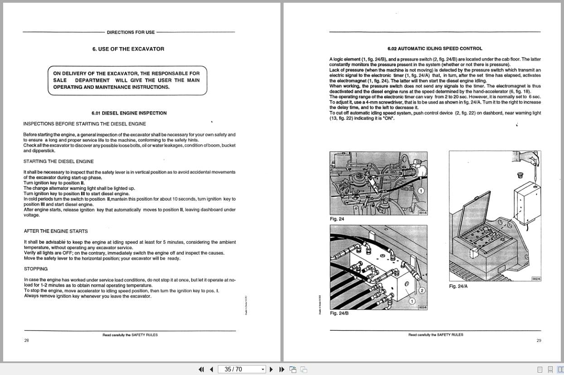Click page number 29 at bottom right
The height and width of the screenshot is (375, 564).
click(539, 341)
